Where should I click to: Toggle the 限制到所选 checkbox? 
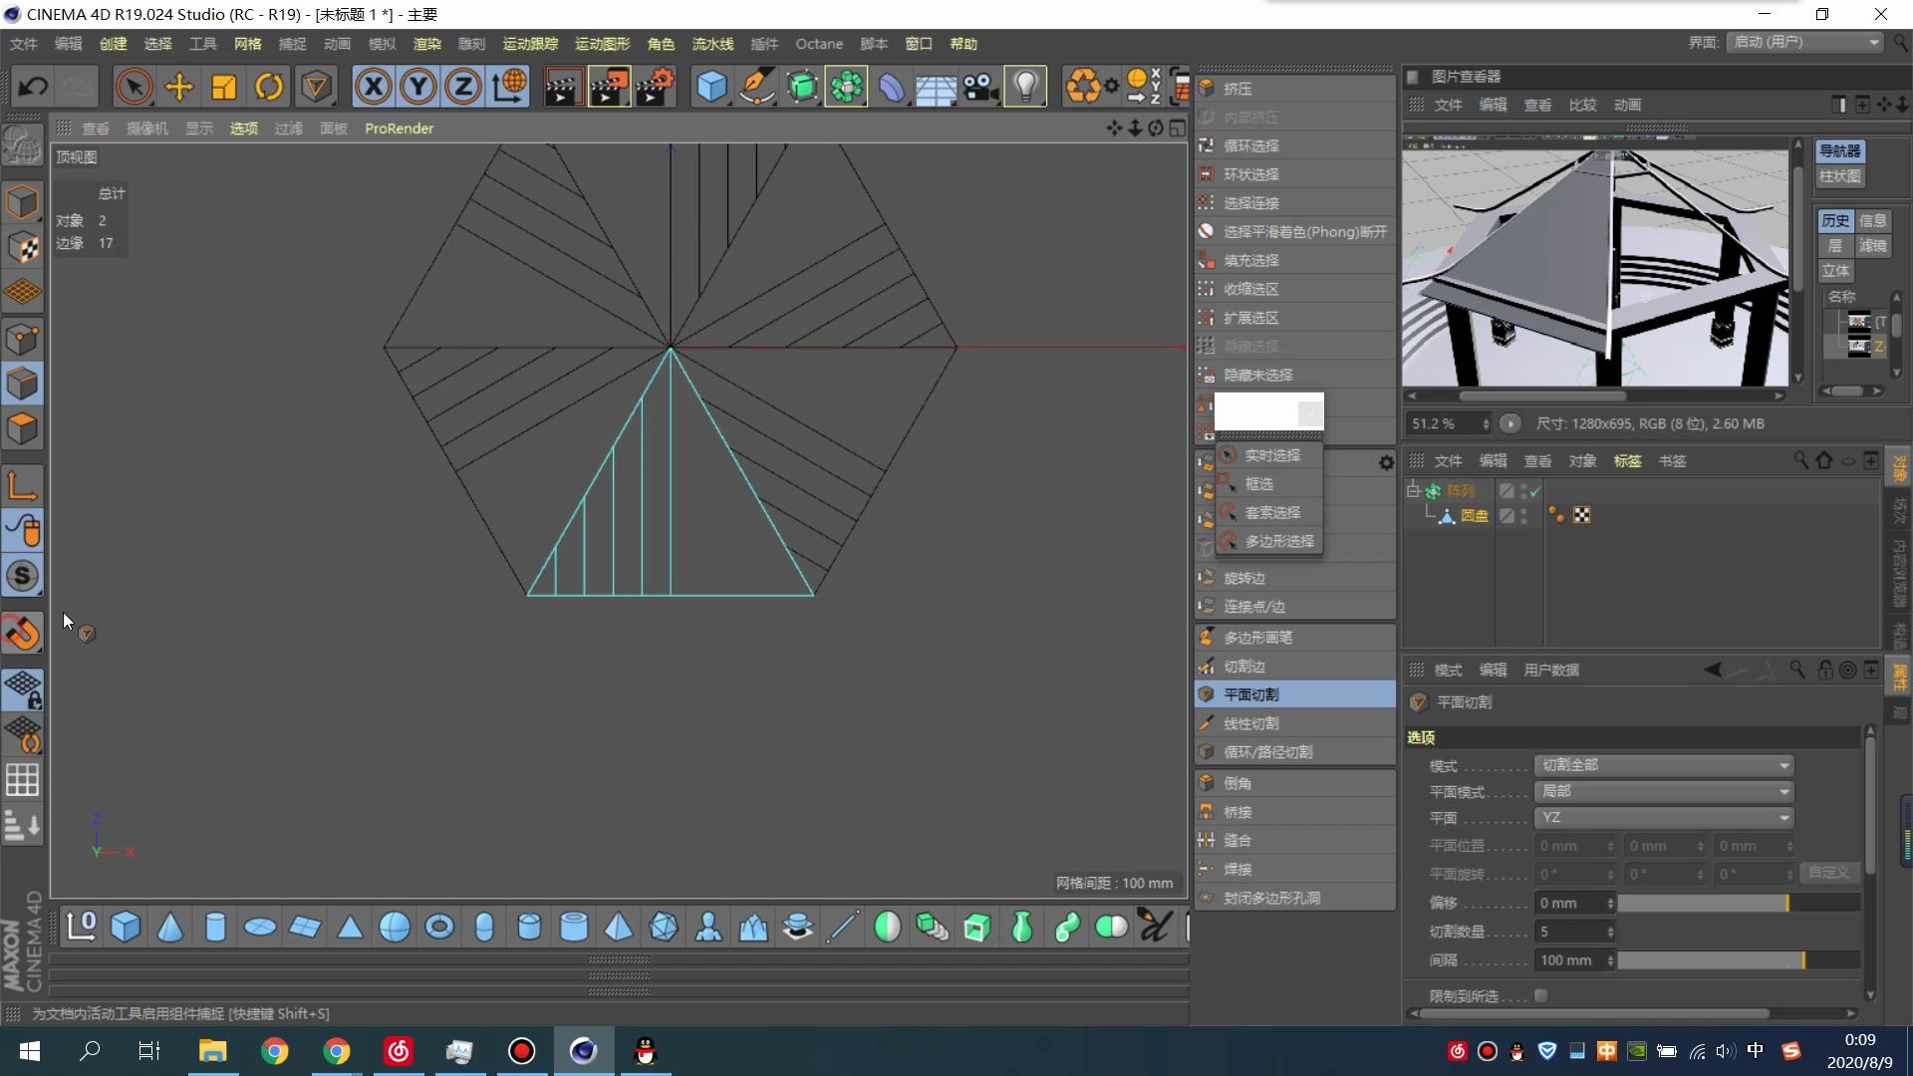pyautogui.click(x=1541, y=995)
